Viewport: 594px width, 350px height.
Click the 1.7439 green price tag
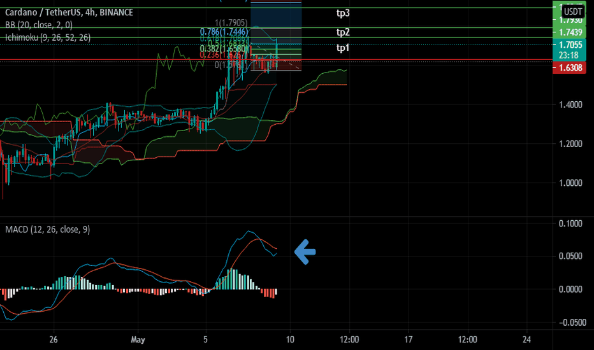coord(569,32)
